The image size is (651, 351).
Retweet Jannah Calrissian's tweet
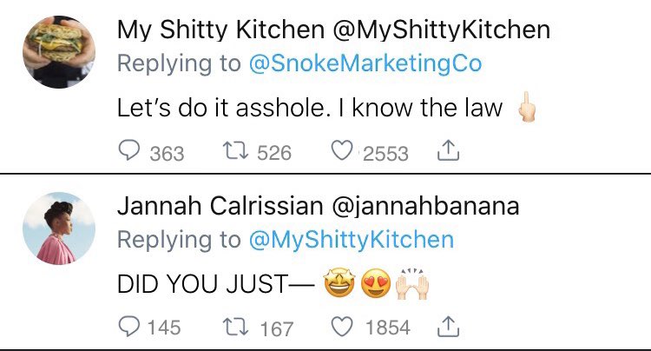point(235,327)
